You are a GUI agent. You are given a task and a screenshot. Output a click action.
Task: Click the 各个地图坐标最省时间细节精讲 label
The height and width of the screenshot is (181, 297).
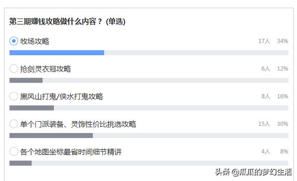71,152
